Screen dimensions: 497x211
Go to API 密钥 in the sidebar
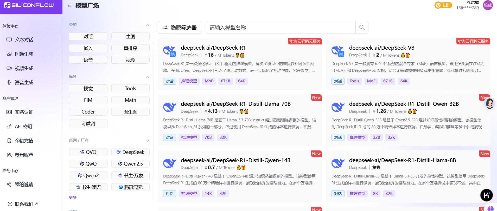[23, 127]
